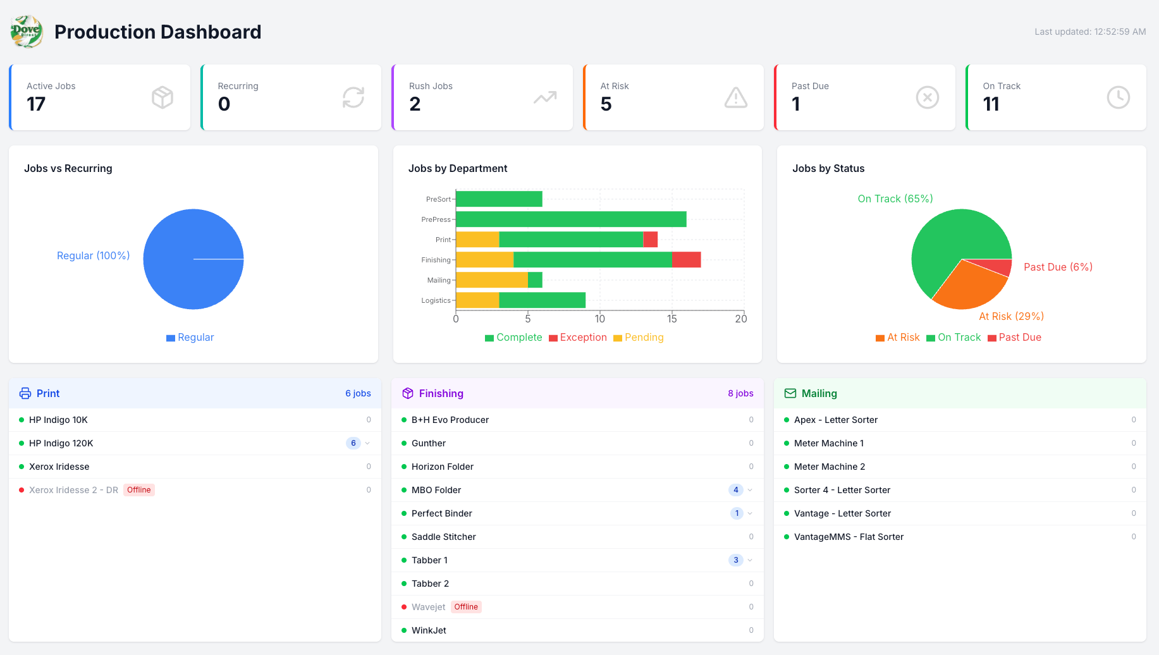Screen dimensions: 1159x655
Task: Expand the Tabber 1 row chevron
Action: (x=750, y=560)
